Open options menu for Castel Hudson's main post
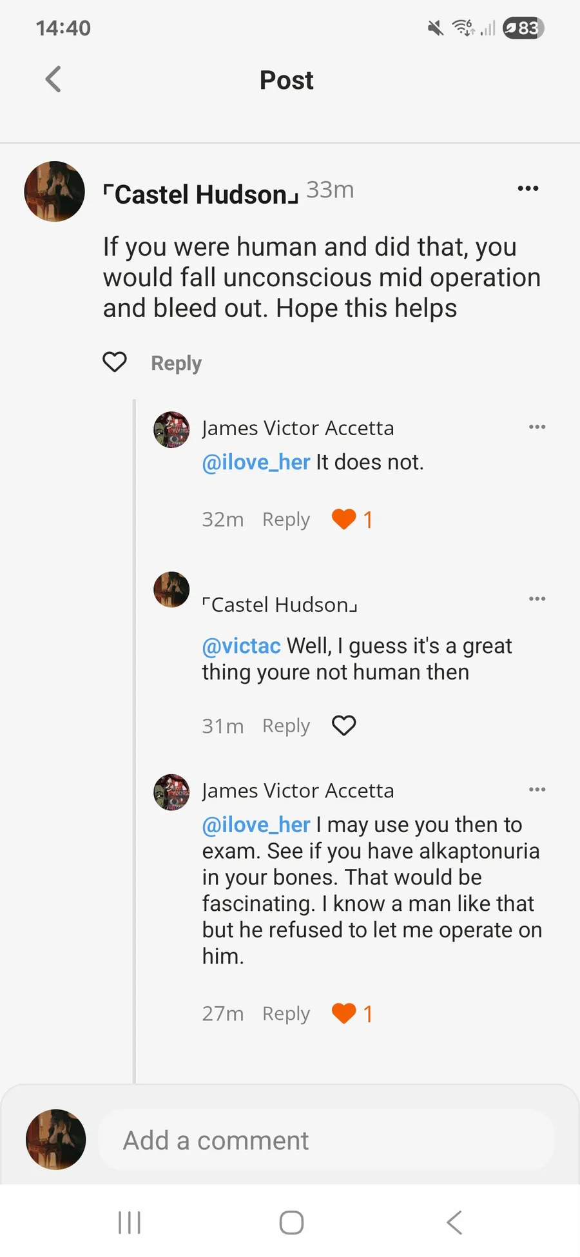The width and height of the screenshot is (580, 1257). (528, 188)
